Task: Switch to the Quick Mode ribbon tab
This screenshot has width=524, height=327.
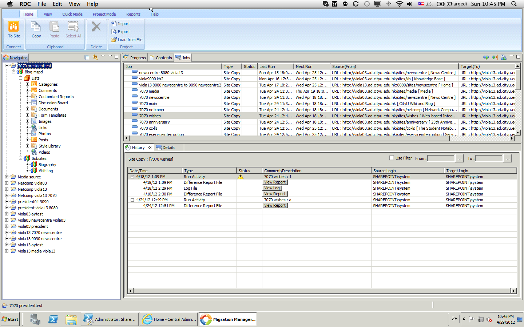Action: click(72, 14)
